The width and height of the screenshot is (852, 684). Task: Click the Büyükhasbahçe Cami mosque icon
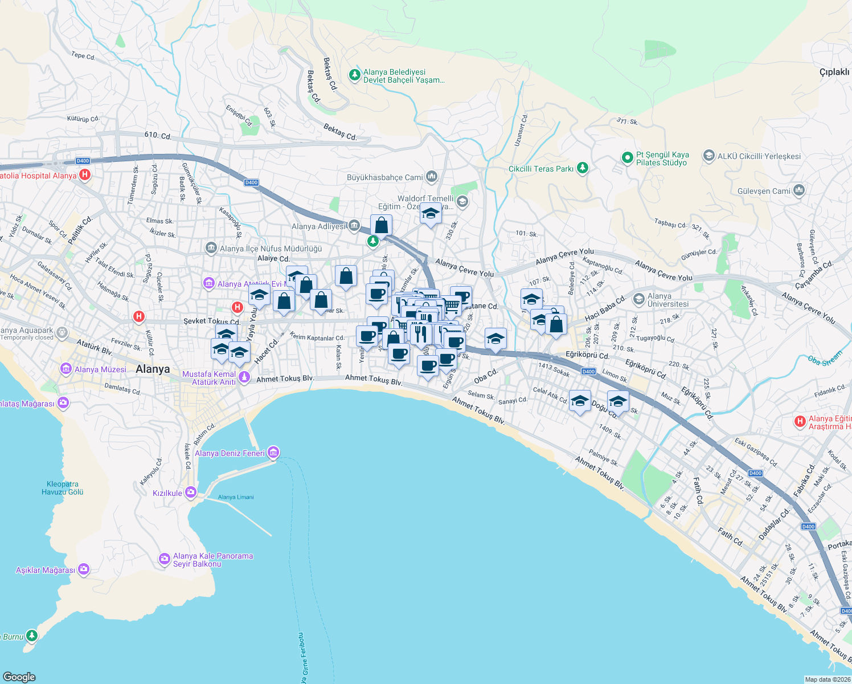(x=431, y=177)
